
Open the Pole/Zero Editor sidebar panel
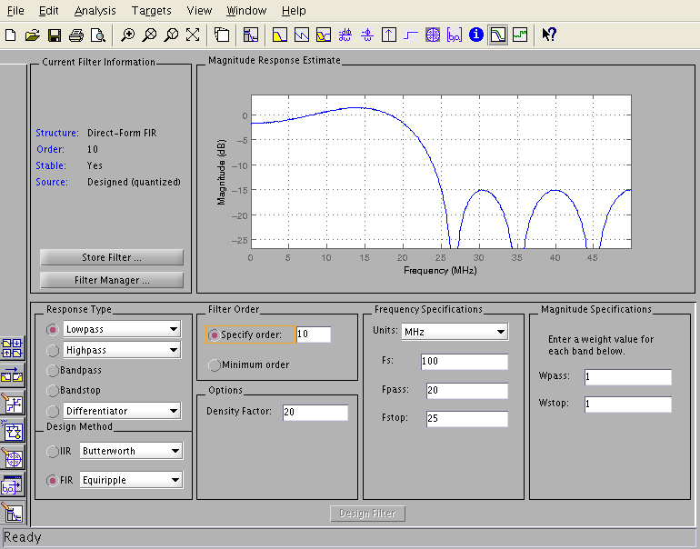tap(14, 457)
